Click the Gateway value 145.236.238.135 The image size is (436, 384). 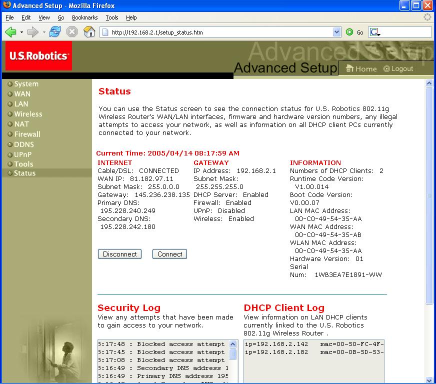162,194
